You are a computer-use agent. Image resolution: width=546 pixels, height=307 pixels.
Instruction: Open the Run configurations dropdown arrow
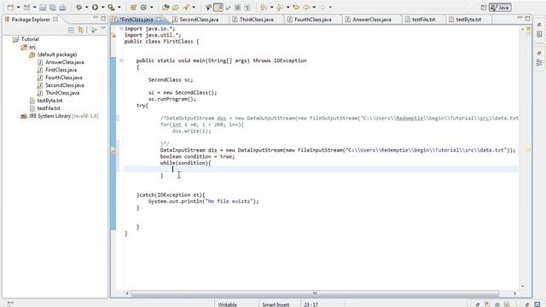[x=102, y=8]
